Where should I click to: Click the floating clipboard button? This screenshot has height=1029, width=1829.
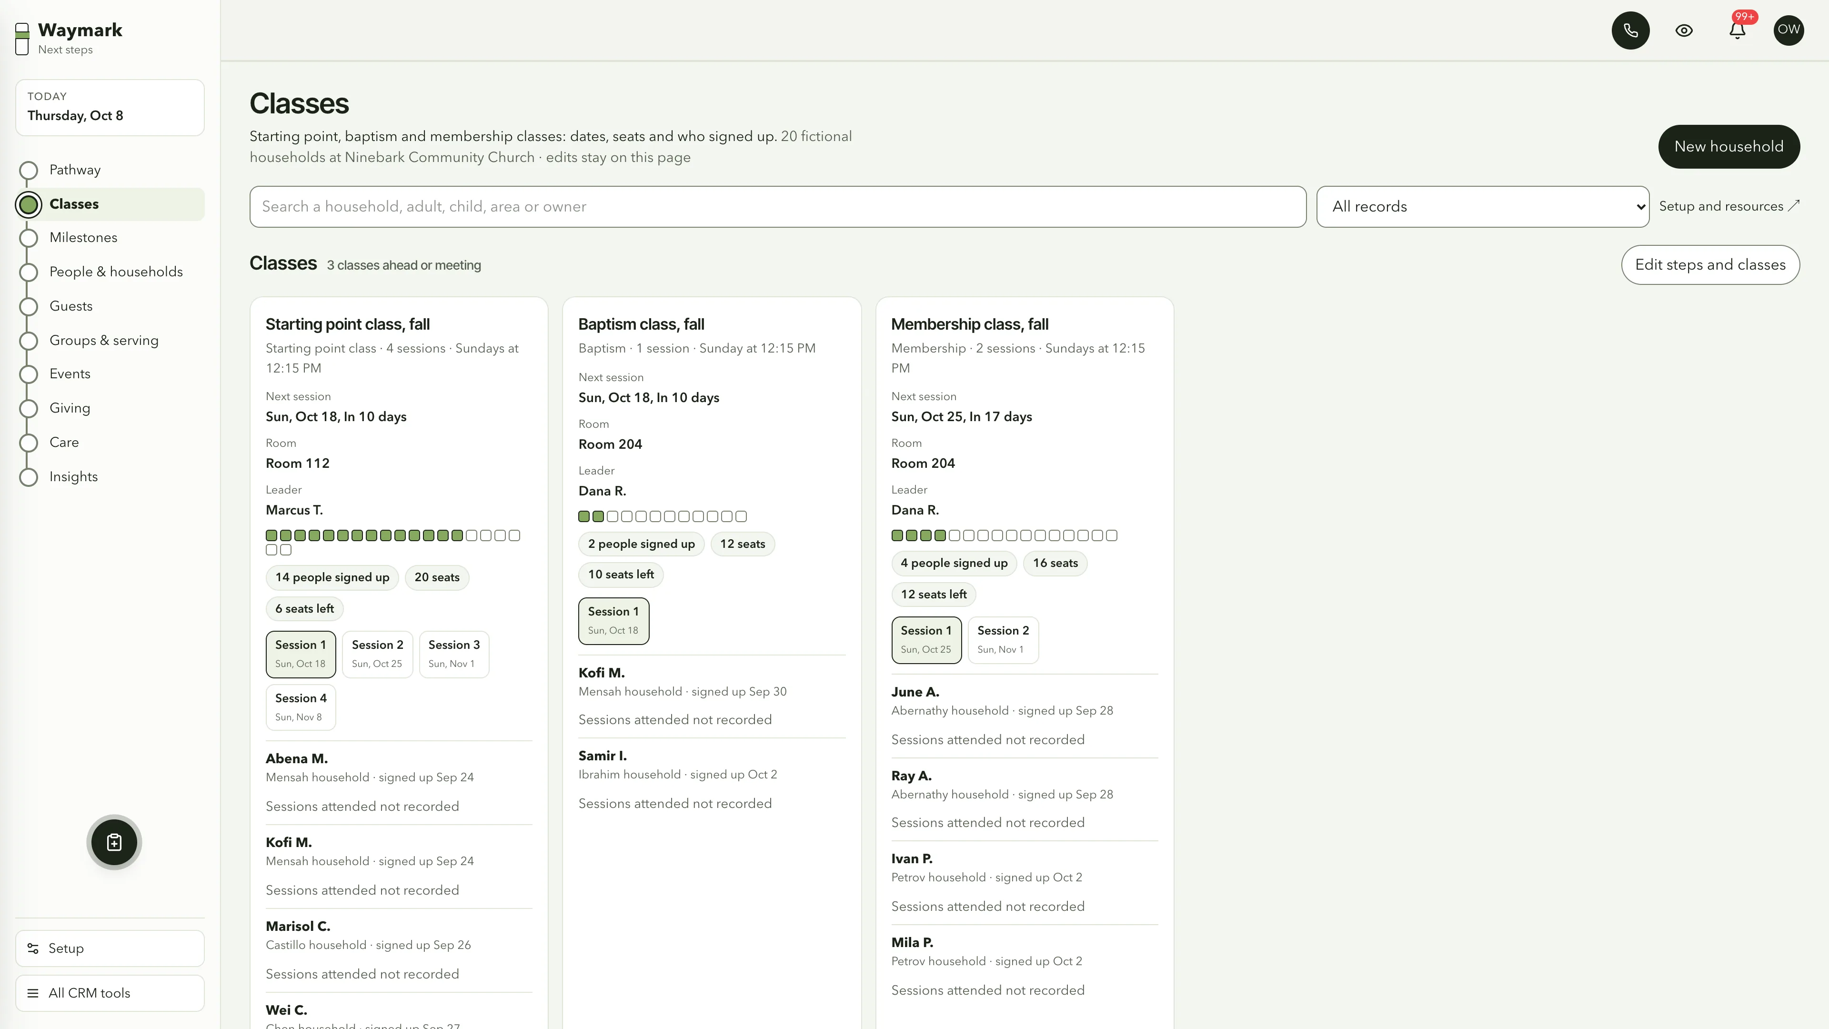click(114, 842)
